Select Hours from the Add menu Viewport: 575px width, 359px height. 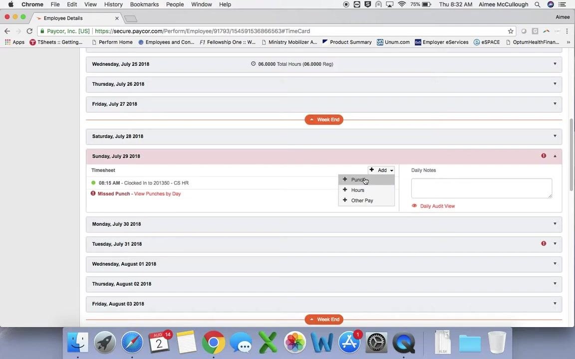click(x=366, y=190)
